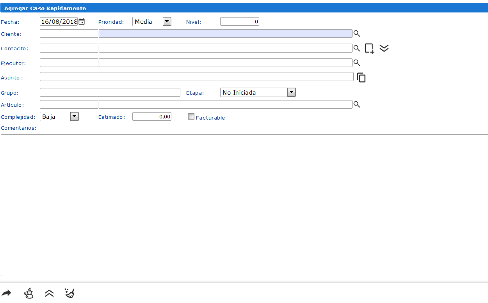
Task: Launch the wizard icon in bottom toolbar
Action: point(29,293)
